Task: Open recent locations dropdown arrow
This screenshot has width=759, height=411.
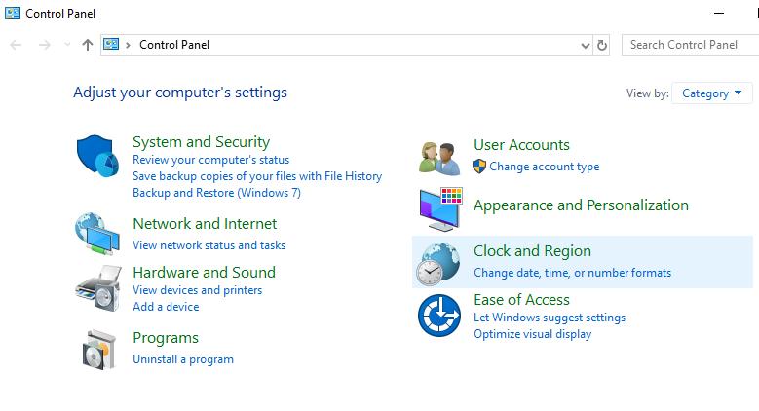Action: click(67, 45)
